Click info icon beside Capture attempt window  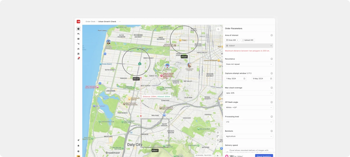pyautogui.click(x=272, y=73)
